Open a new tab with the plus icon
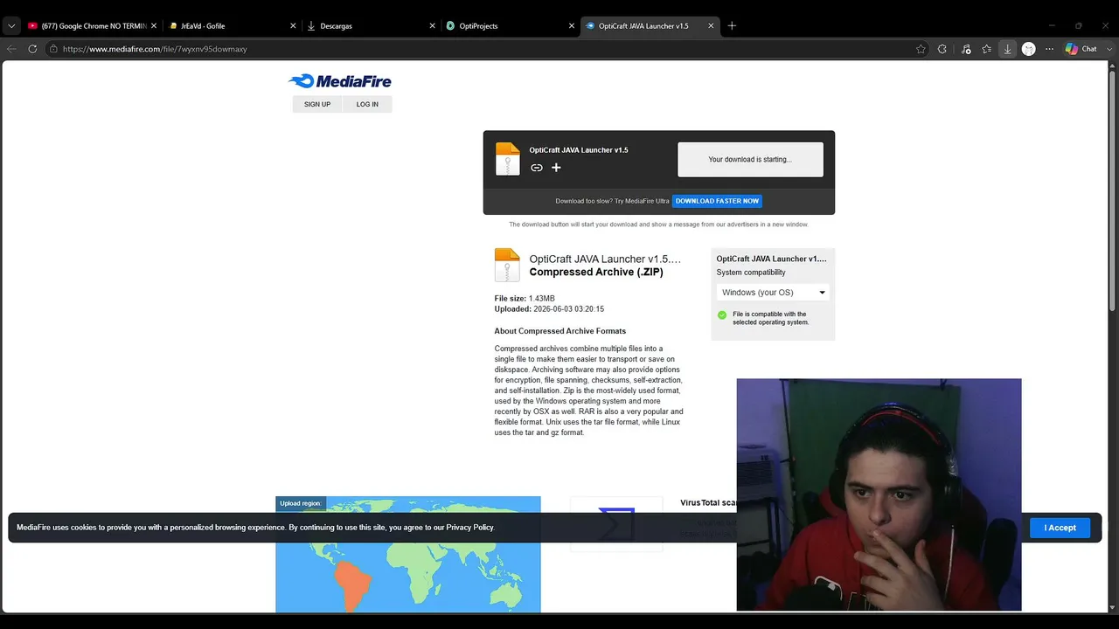The height and width of the screenshot is (629, 1119). (x=732, y=26)
